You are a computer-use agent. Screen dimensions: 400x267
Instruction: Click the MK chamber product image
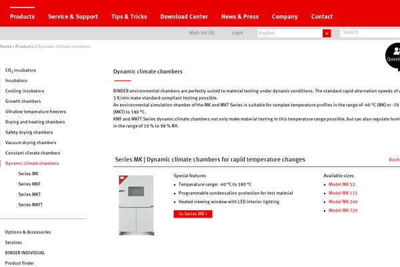136,205
